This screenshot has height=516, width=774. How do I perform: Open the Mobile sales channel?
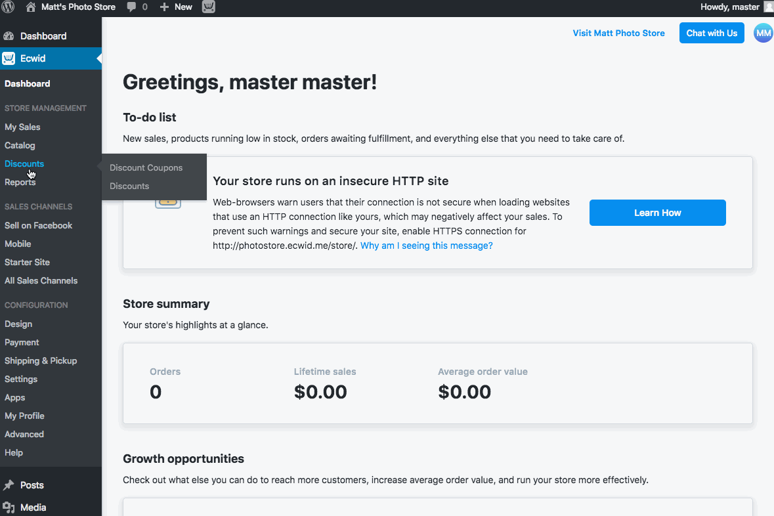(x=18, y=244)
